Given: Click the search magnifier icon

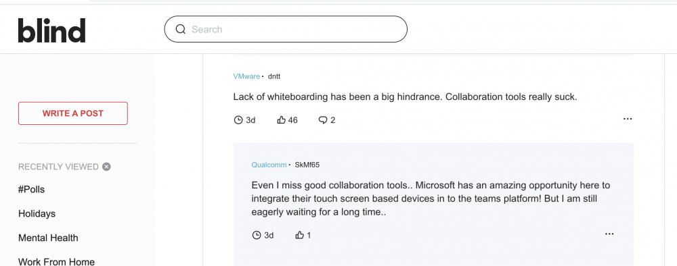Looking at the screenshot, I should (x=181, y=29).
